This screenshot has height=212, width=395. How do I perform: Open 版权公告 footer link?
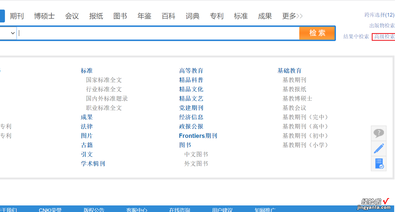94,210
